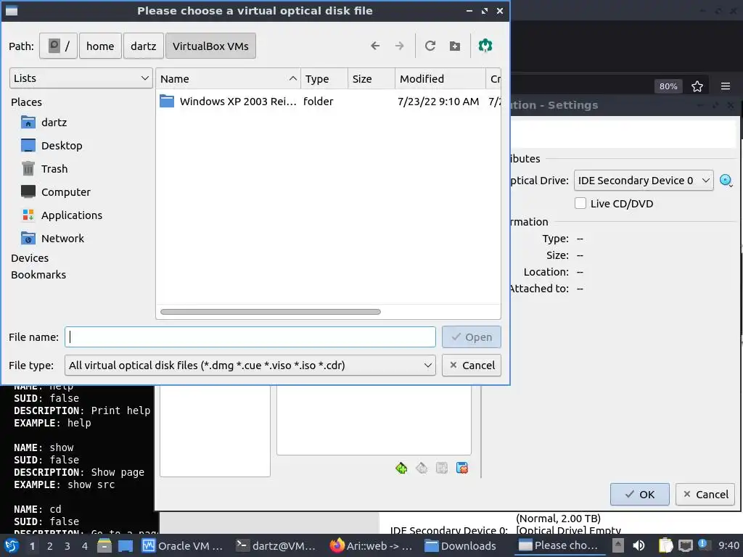Switch to Oracle VM taskbar window
This screenshot has width=743, height=557.
point(183,545)
